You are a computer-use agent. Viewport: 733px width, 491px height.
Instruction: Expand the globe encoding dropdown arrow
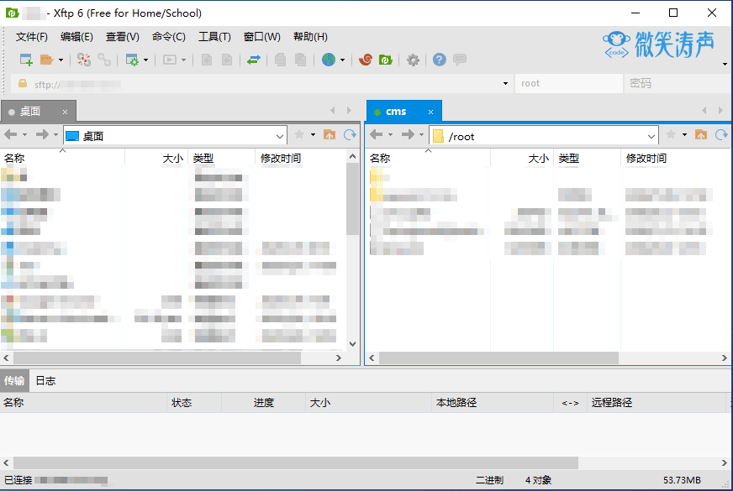(343, 60)
